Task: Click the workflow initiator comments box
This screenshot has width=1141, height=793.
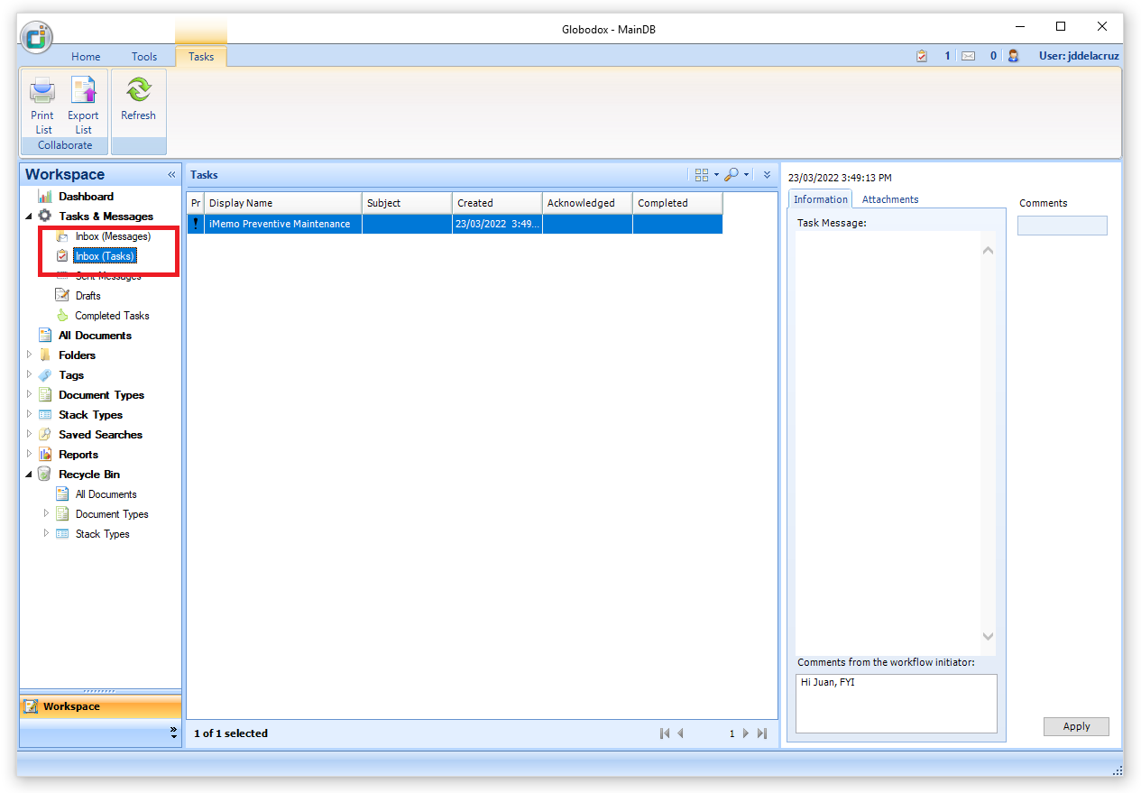Action: [897, 703]
